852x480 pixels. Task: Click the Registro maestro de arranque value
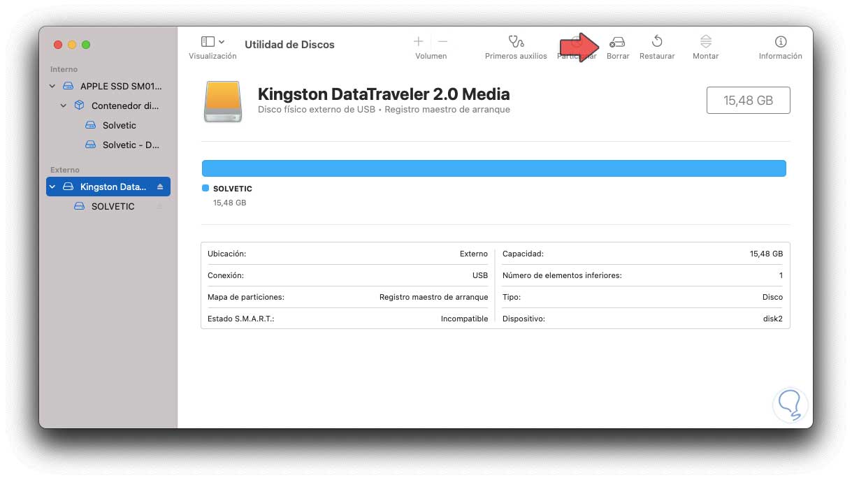click(433, 297)
